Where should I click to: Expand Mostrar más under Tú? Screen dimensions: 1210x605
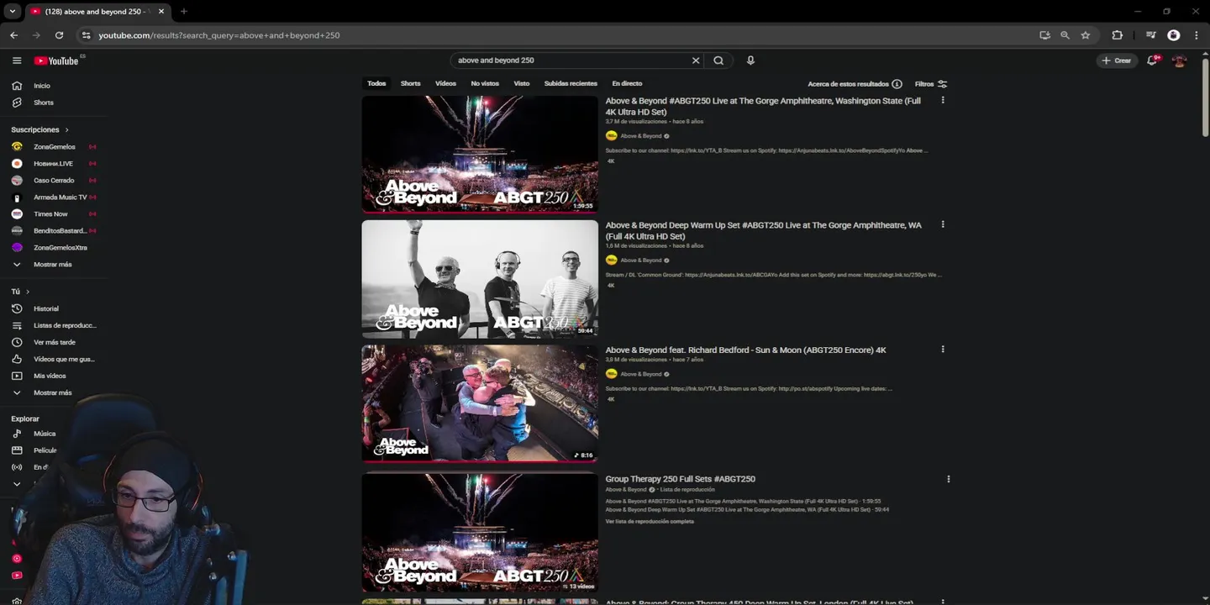(x=54, y=392)
